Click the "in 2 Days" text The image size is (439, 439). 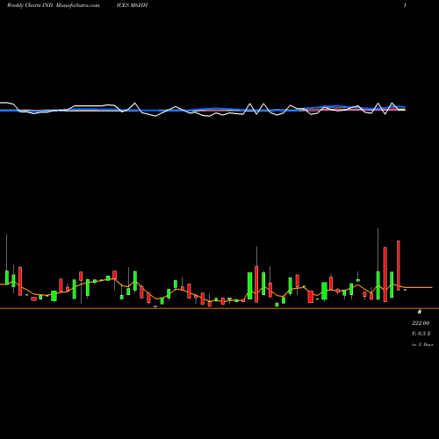point(422,345)
